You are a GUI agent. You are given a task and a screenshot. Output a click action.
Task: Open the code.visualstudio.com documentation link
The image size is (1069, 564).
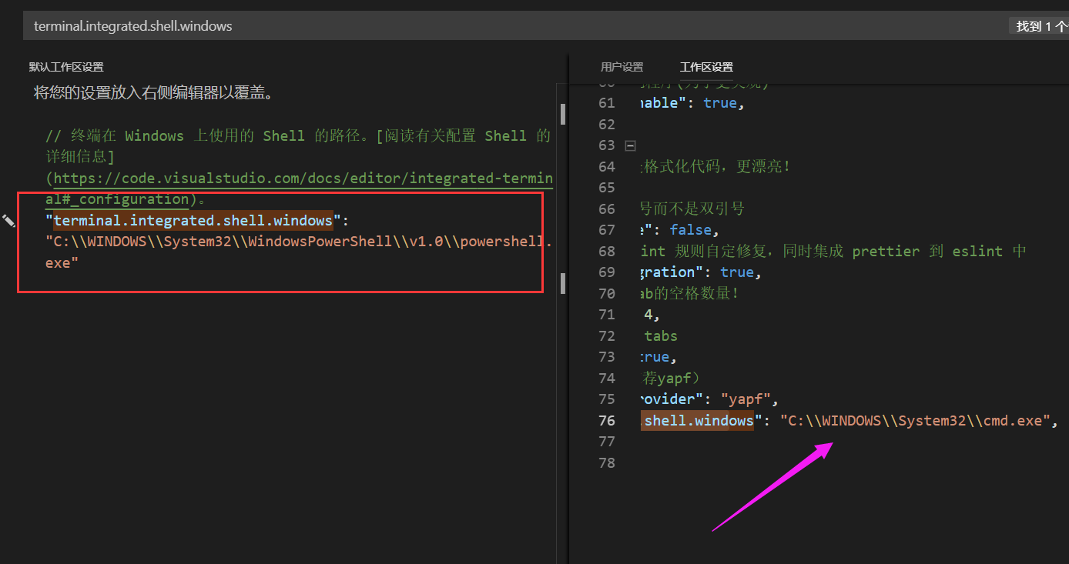pos(299,189)
